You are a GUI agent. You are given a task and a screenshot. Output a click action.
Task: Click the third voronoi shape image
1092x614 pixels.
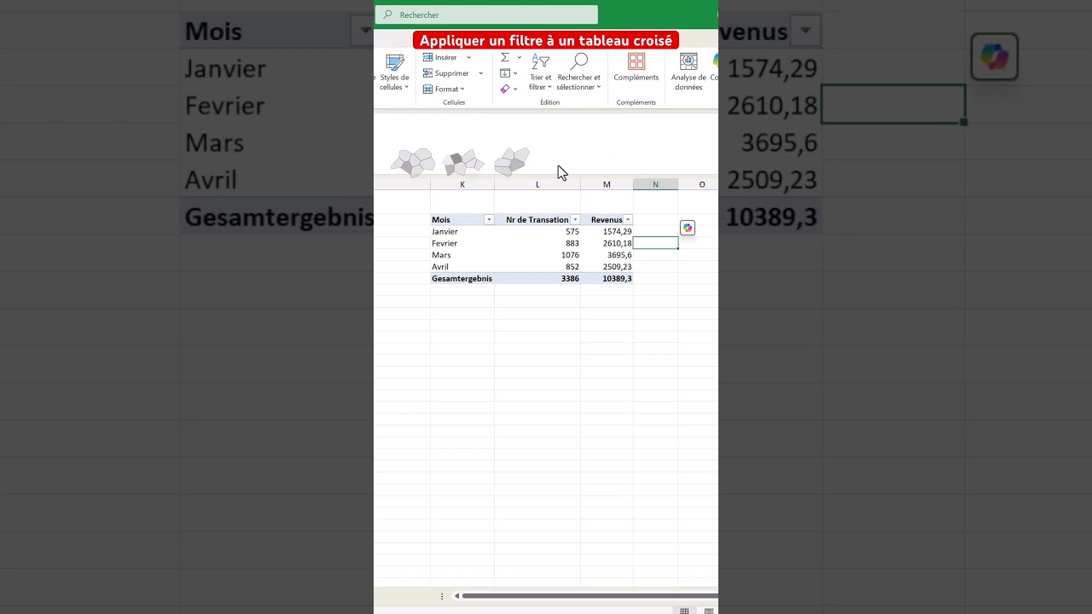point(512,161)
